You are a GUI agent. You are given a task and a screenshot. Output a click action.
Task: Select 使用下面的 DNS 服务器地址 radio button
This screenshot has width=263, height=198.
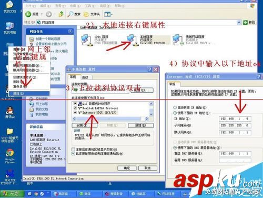tap(175, 147)
